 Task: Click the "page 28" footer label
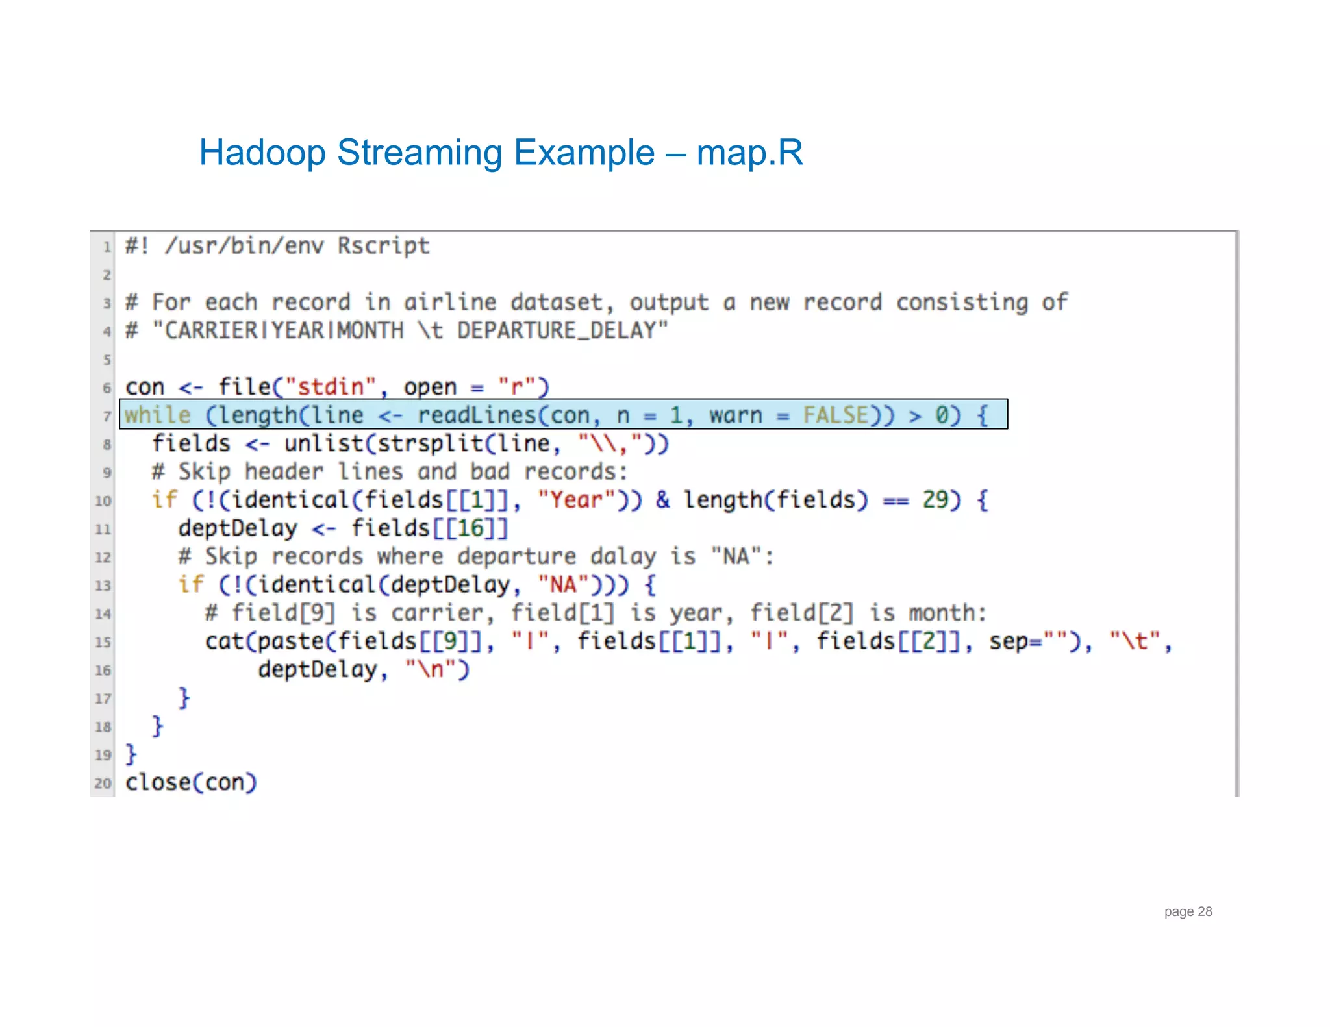coord(1188,911)
